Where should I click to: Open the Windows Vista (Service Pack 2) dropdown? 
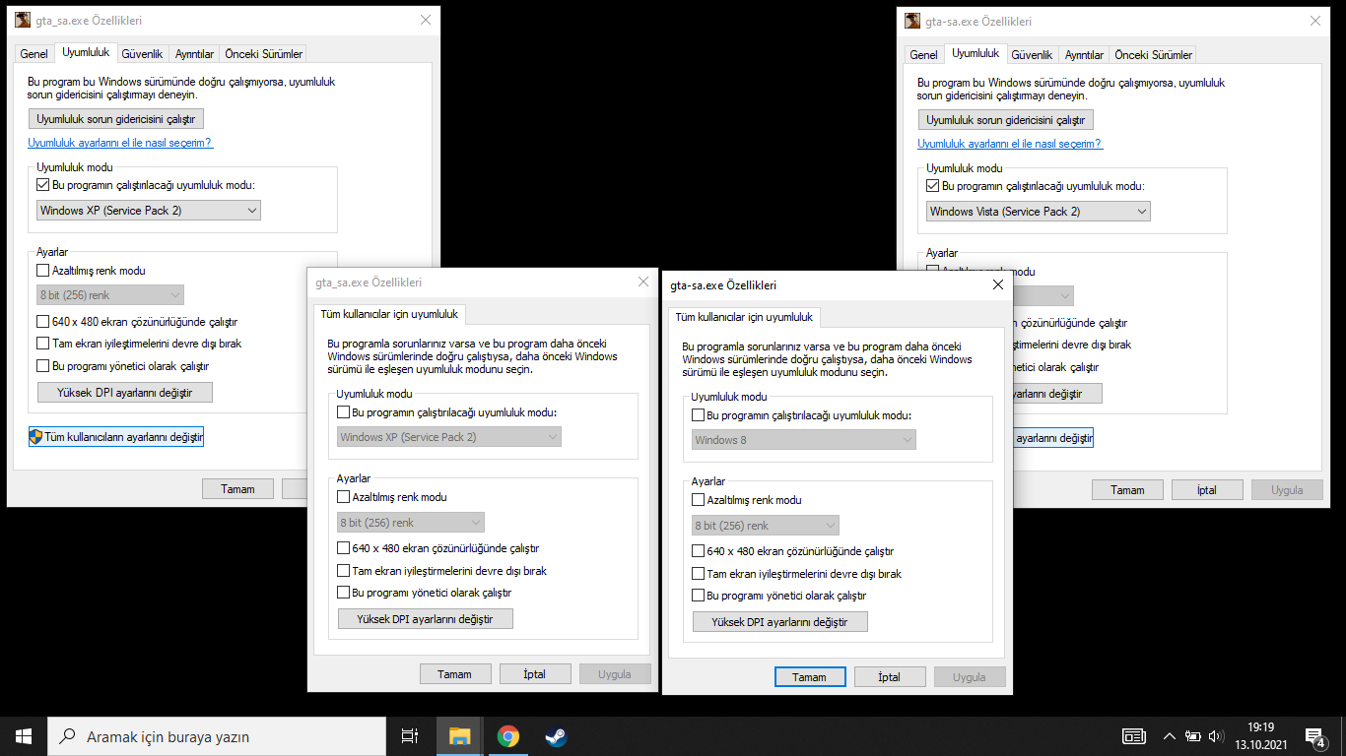point(1039,212)
